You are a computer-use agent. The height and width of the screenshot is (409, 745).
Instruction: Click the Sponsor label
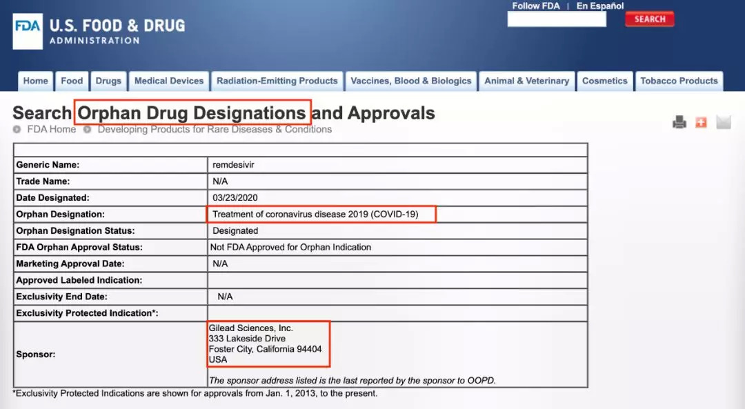36,355
